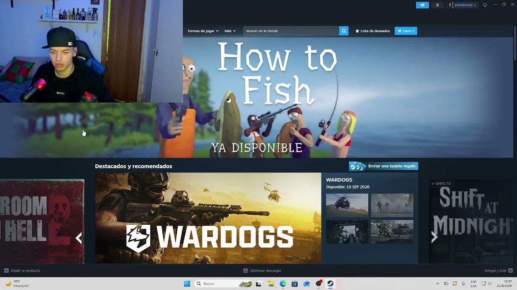Screen dimensions: 517x290
Task: Open the Steam announcements megaphone button
Action: (x=422, y=5)
